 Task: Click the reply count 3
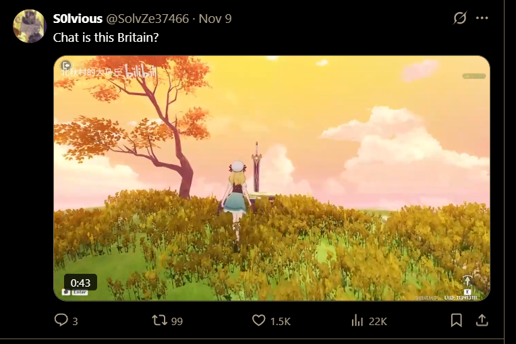coord(75,321)
